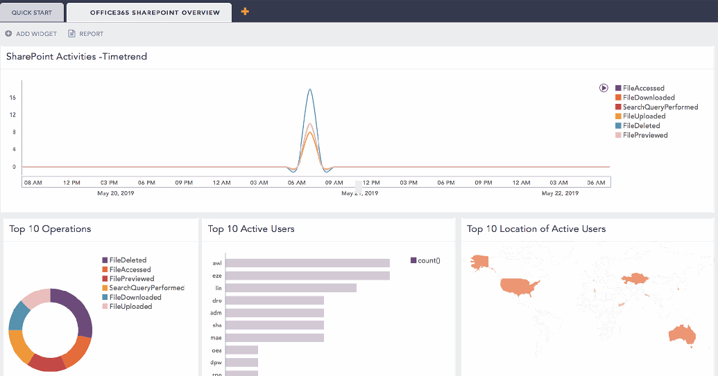
Task: Click the peak of the timetrend spike
Action: (x=309, y=89)
